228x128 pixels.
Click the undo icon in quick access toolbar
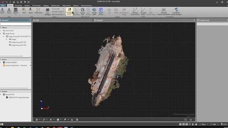(x=3, y=2)
